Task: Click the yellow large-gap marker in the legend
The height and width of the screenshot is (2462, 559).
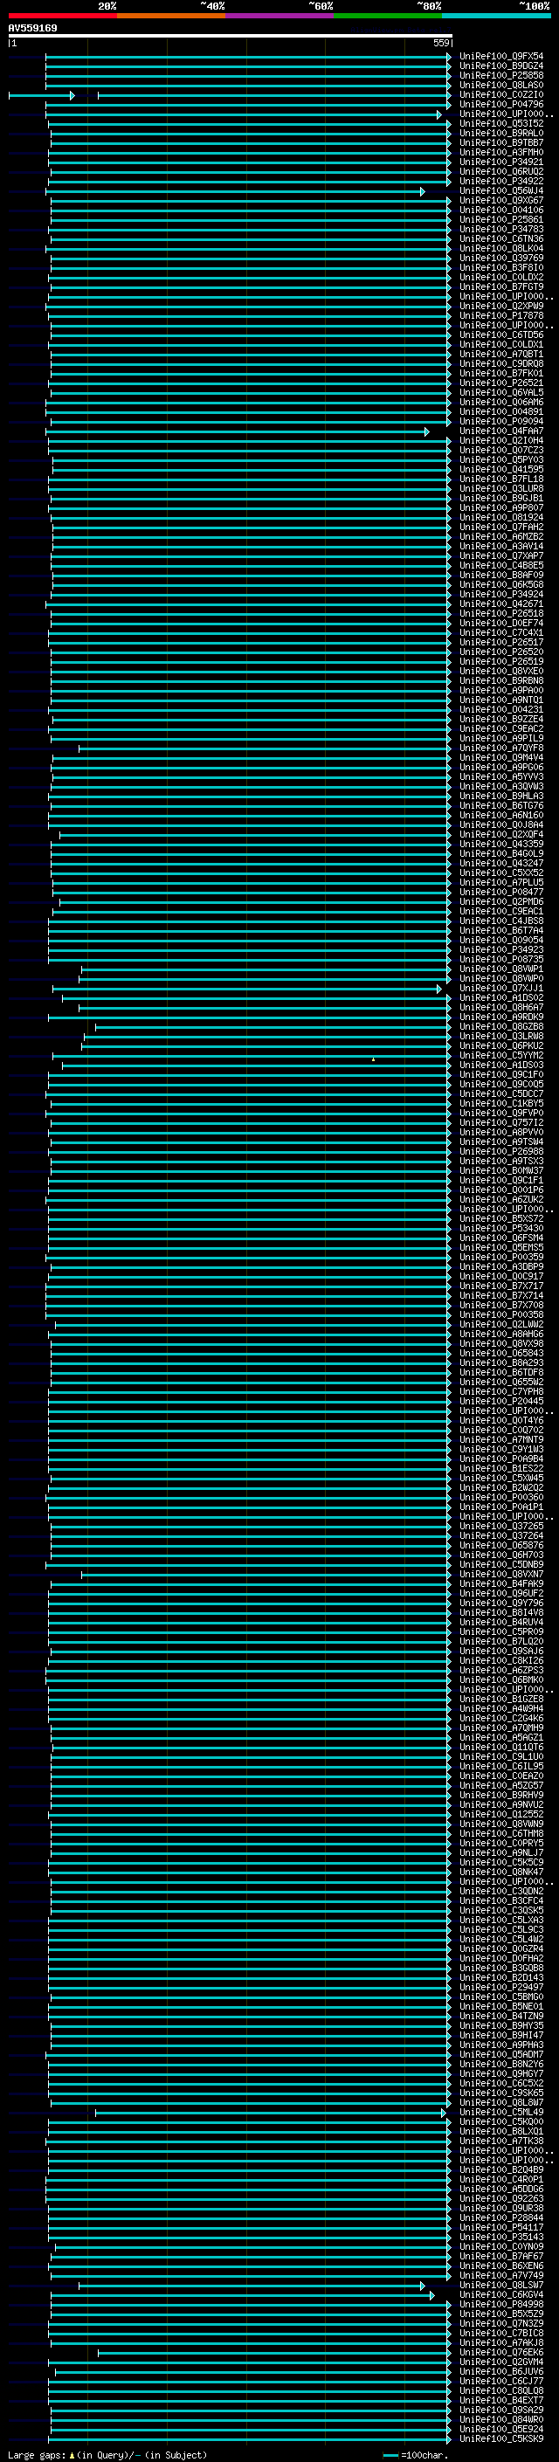Action: coord(72,2455)
